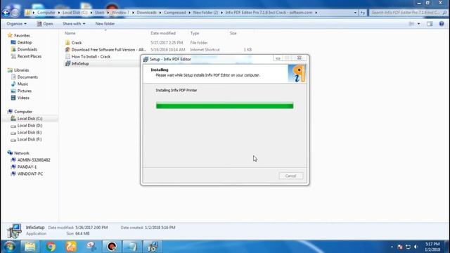450x253 pixels.
Task: Open address bar history dropdown
Action: point(355,13)
